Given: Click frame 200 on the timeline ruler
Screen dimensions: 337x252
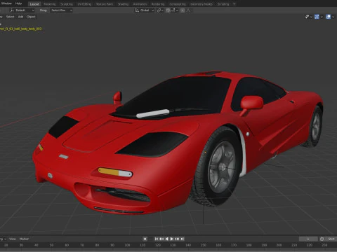Looking at the screenshot, I should (279, 245).
